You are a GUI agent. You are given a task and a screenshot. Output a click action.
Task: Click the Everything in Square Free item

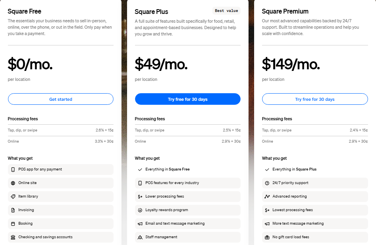[167, 169]
